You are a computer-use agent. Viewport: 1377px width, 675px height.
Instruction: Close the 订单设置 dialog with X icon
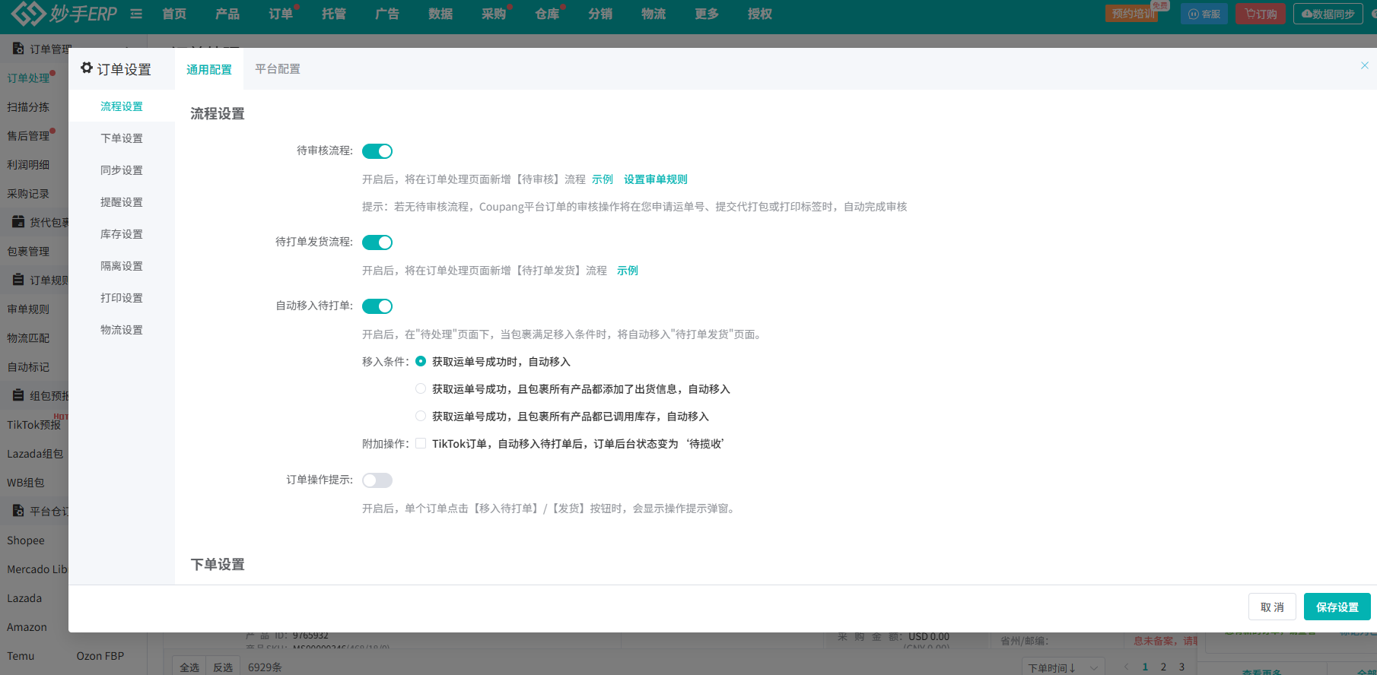tap(1364, 65)
